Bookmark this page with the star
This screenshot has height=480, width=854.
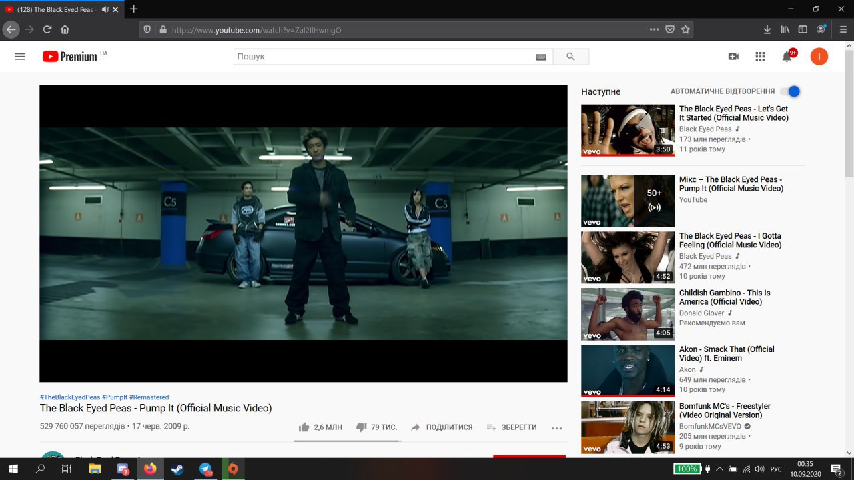click(685, 29)
